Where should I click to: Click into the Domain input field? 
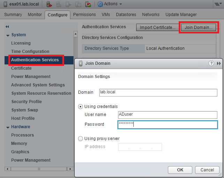tap(158, 93)
